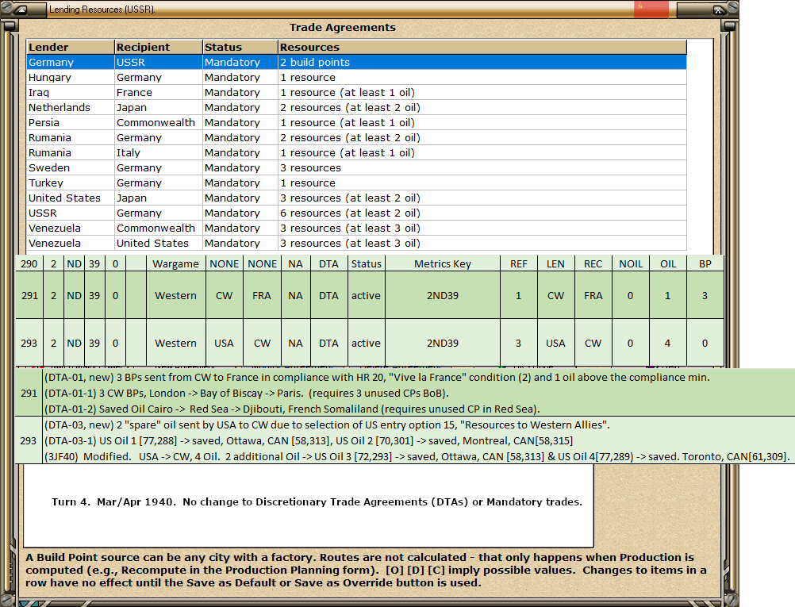The width and height of the screenshot is (795, 607).
Task: Click the note line starting '(3JF40) Modified'
Action: tap(417, 456)
